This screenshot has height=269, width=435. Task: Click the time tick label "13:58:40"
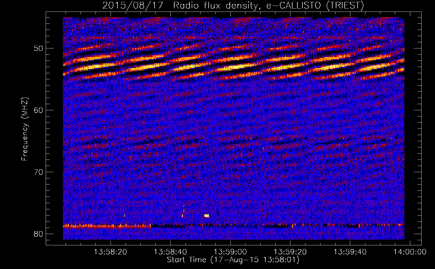[x=170, y=252]
